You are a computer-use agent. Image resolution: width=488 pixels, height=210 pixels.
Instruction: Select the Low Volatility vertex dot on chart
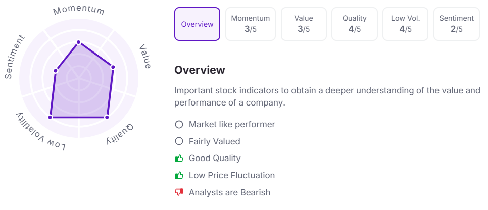pyautogui.click(x=50, y=117)
